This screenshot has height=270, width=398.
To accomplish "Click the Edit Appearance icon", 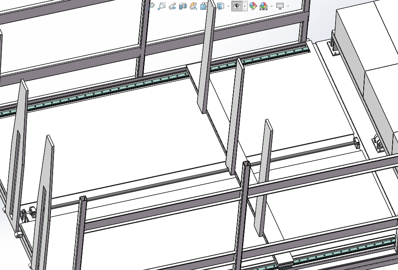I will [253, 6].
